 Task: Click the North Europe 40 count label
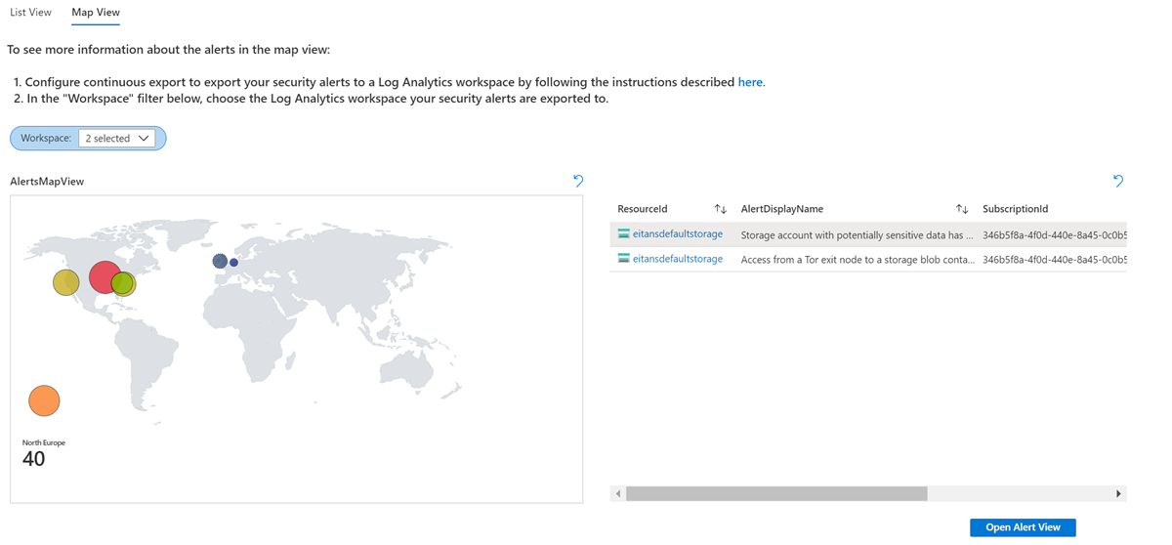point(43,454)
